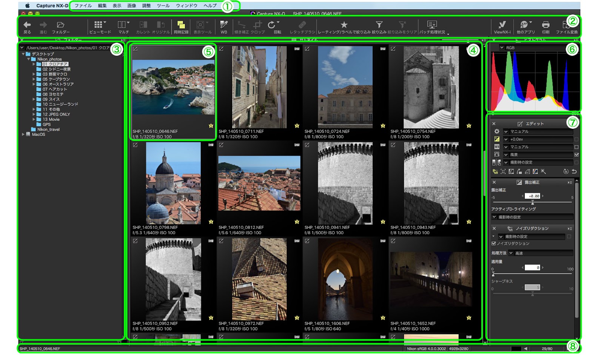Expand the 01 クロアチア folder
This screenshot has width=604, height=355.
34,64
